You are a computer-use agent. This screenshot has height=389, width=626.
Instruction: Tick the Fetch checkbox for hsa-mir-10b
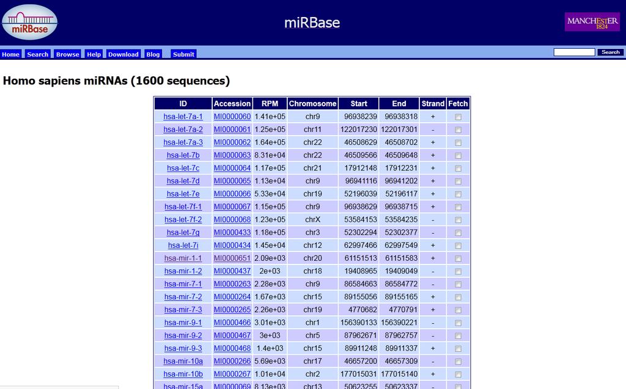tap(458, 374)
